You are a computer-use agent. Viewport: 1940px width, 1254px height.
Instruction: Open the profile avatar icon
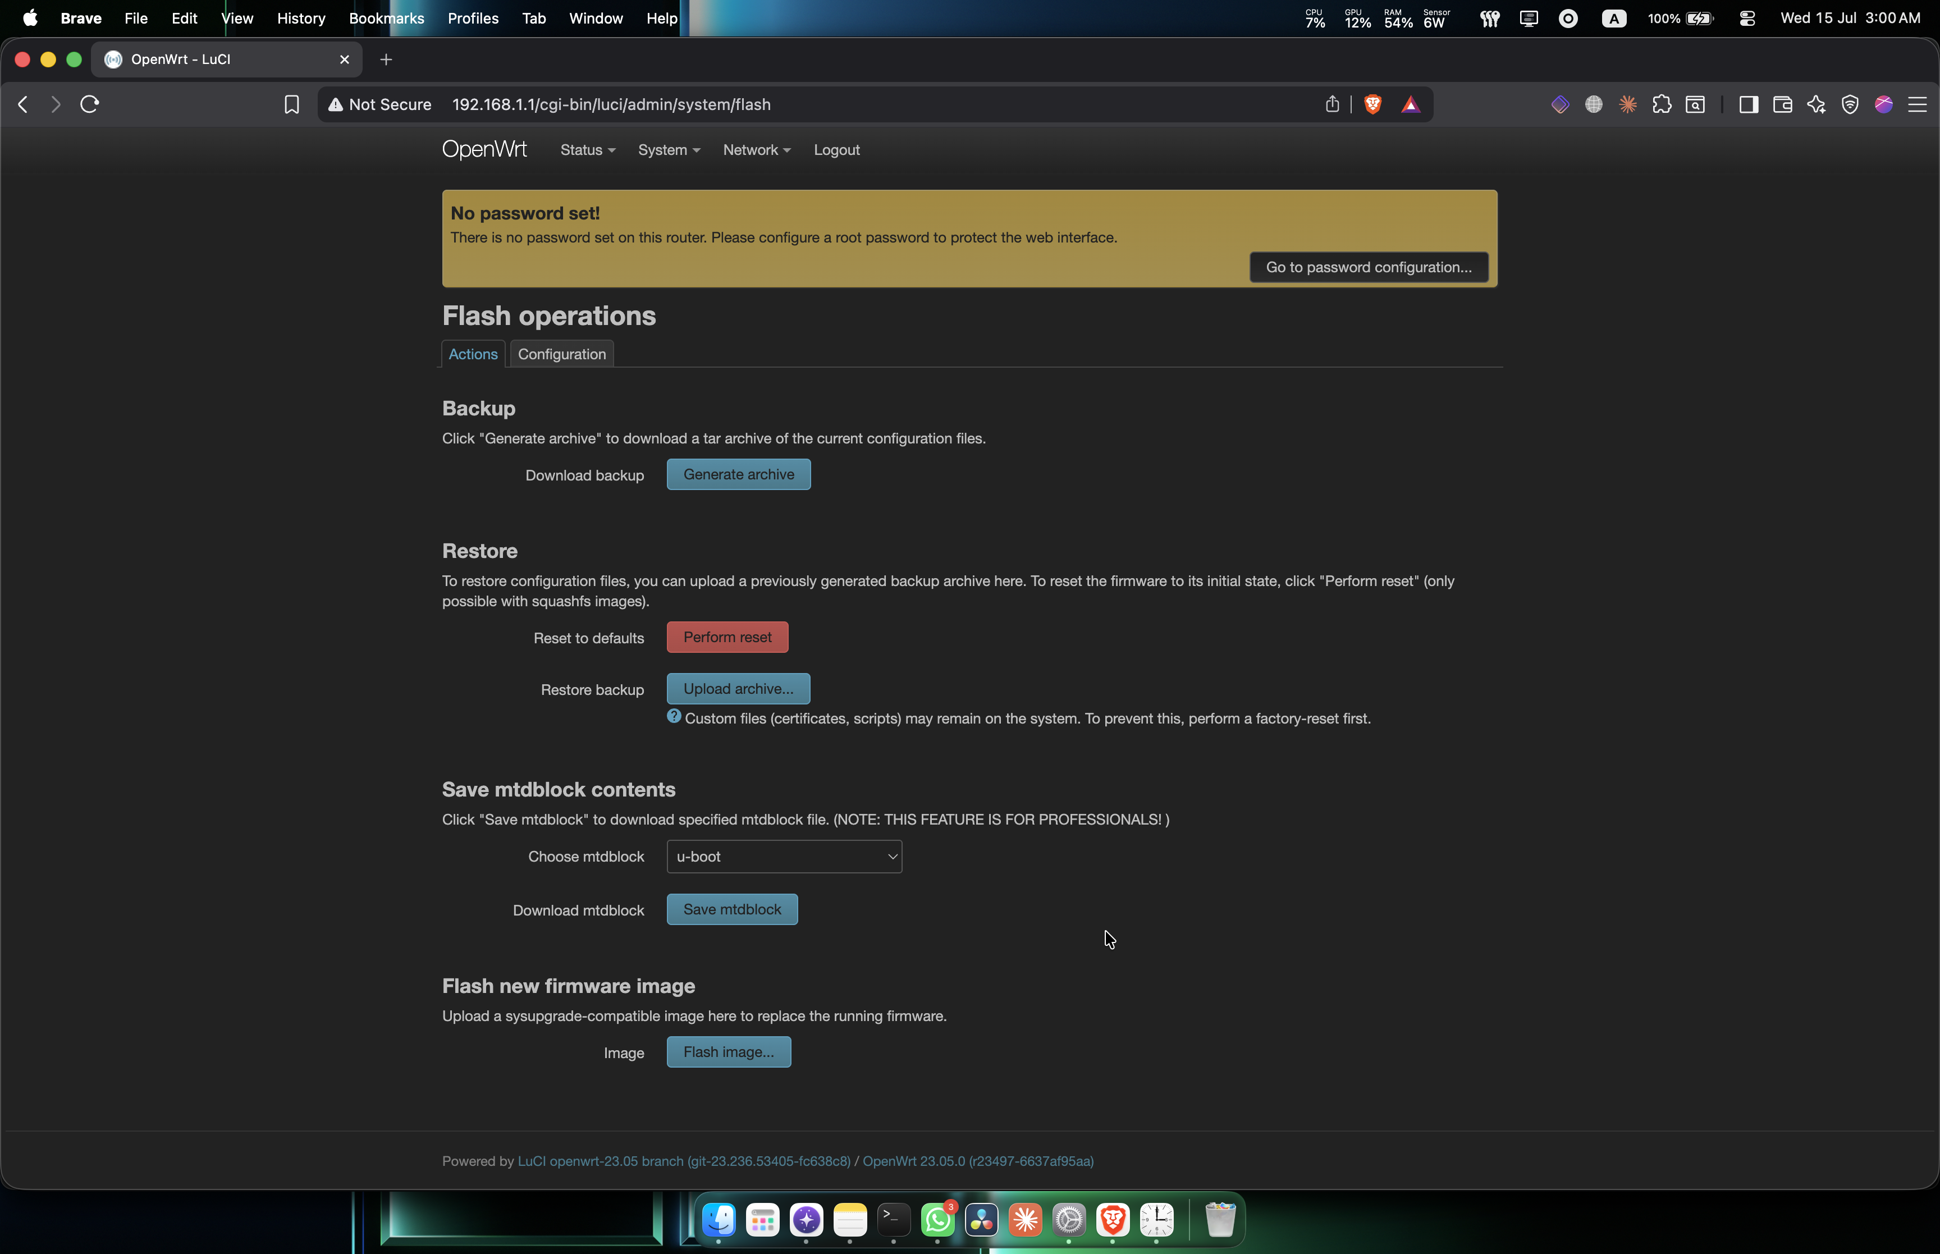pos(1883,104)
